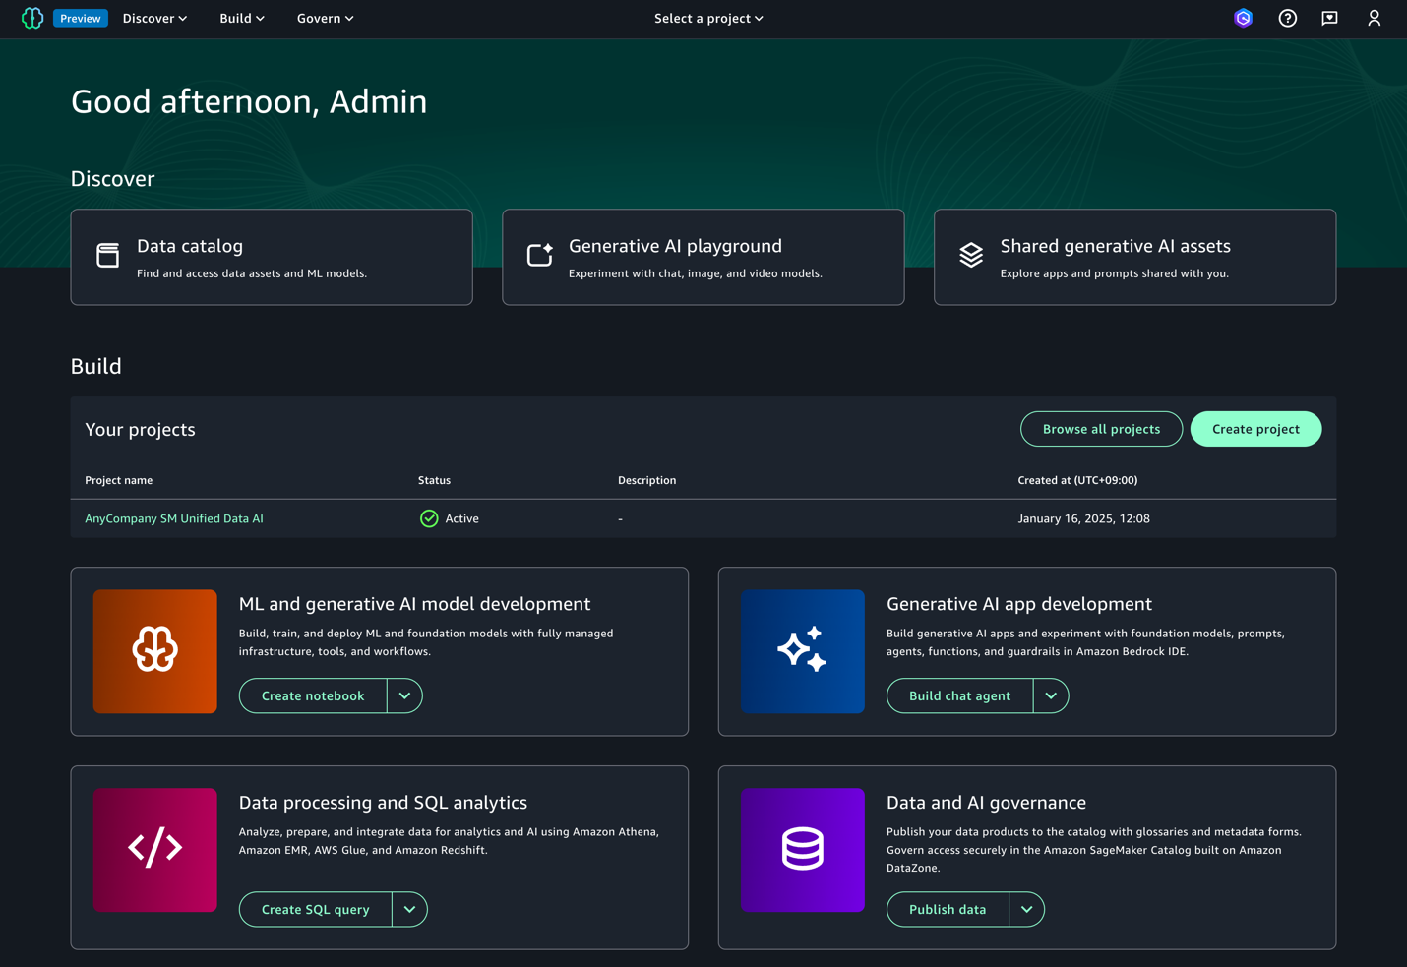
Task: Click the green Active status check icon
Action: (429, 518)
